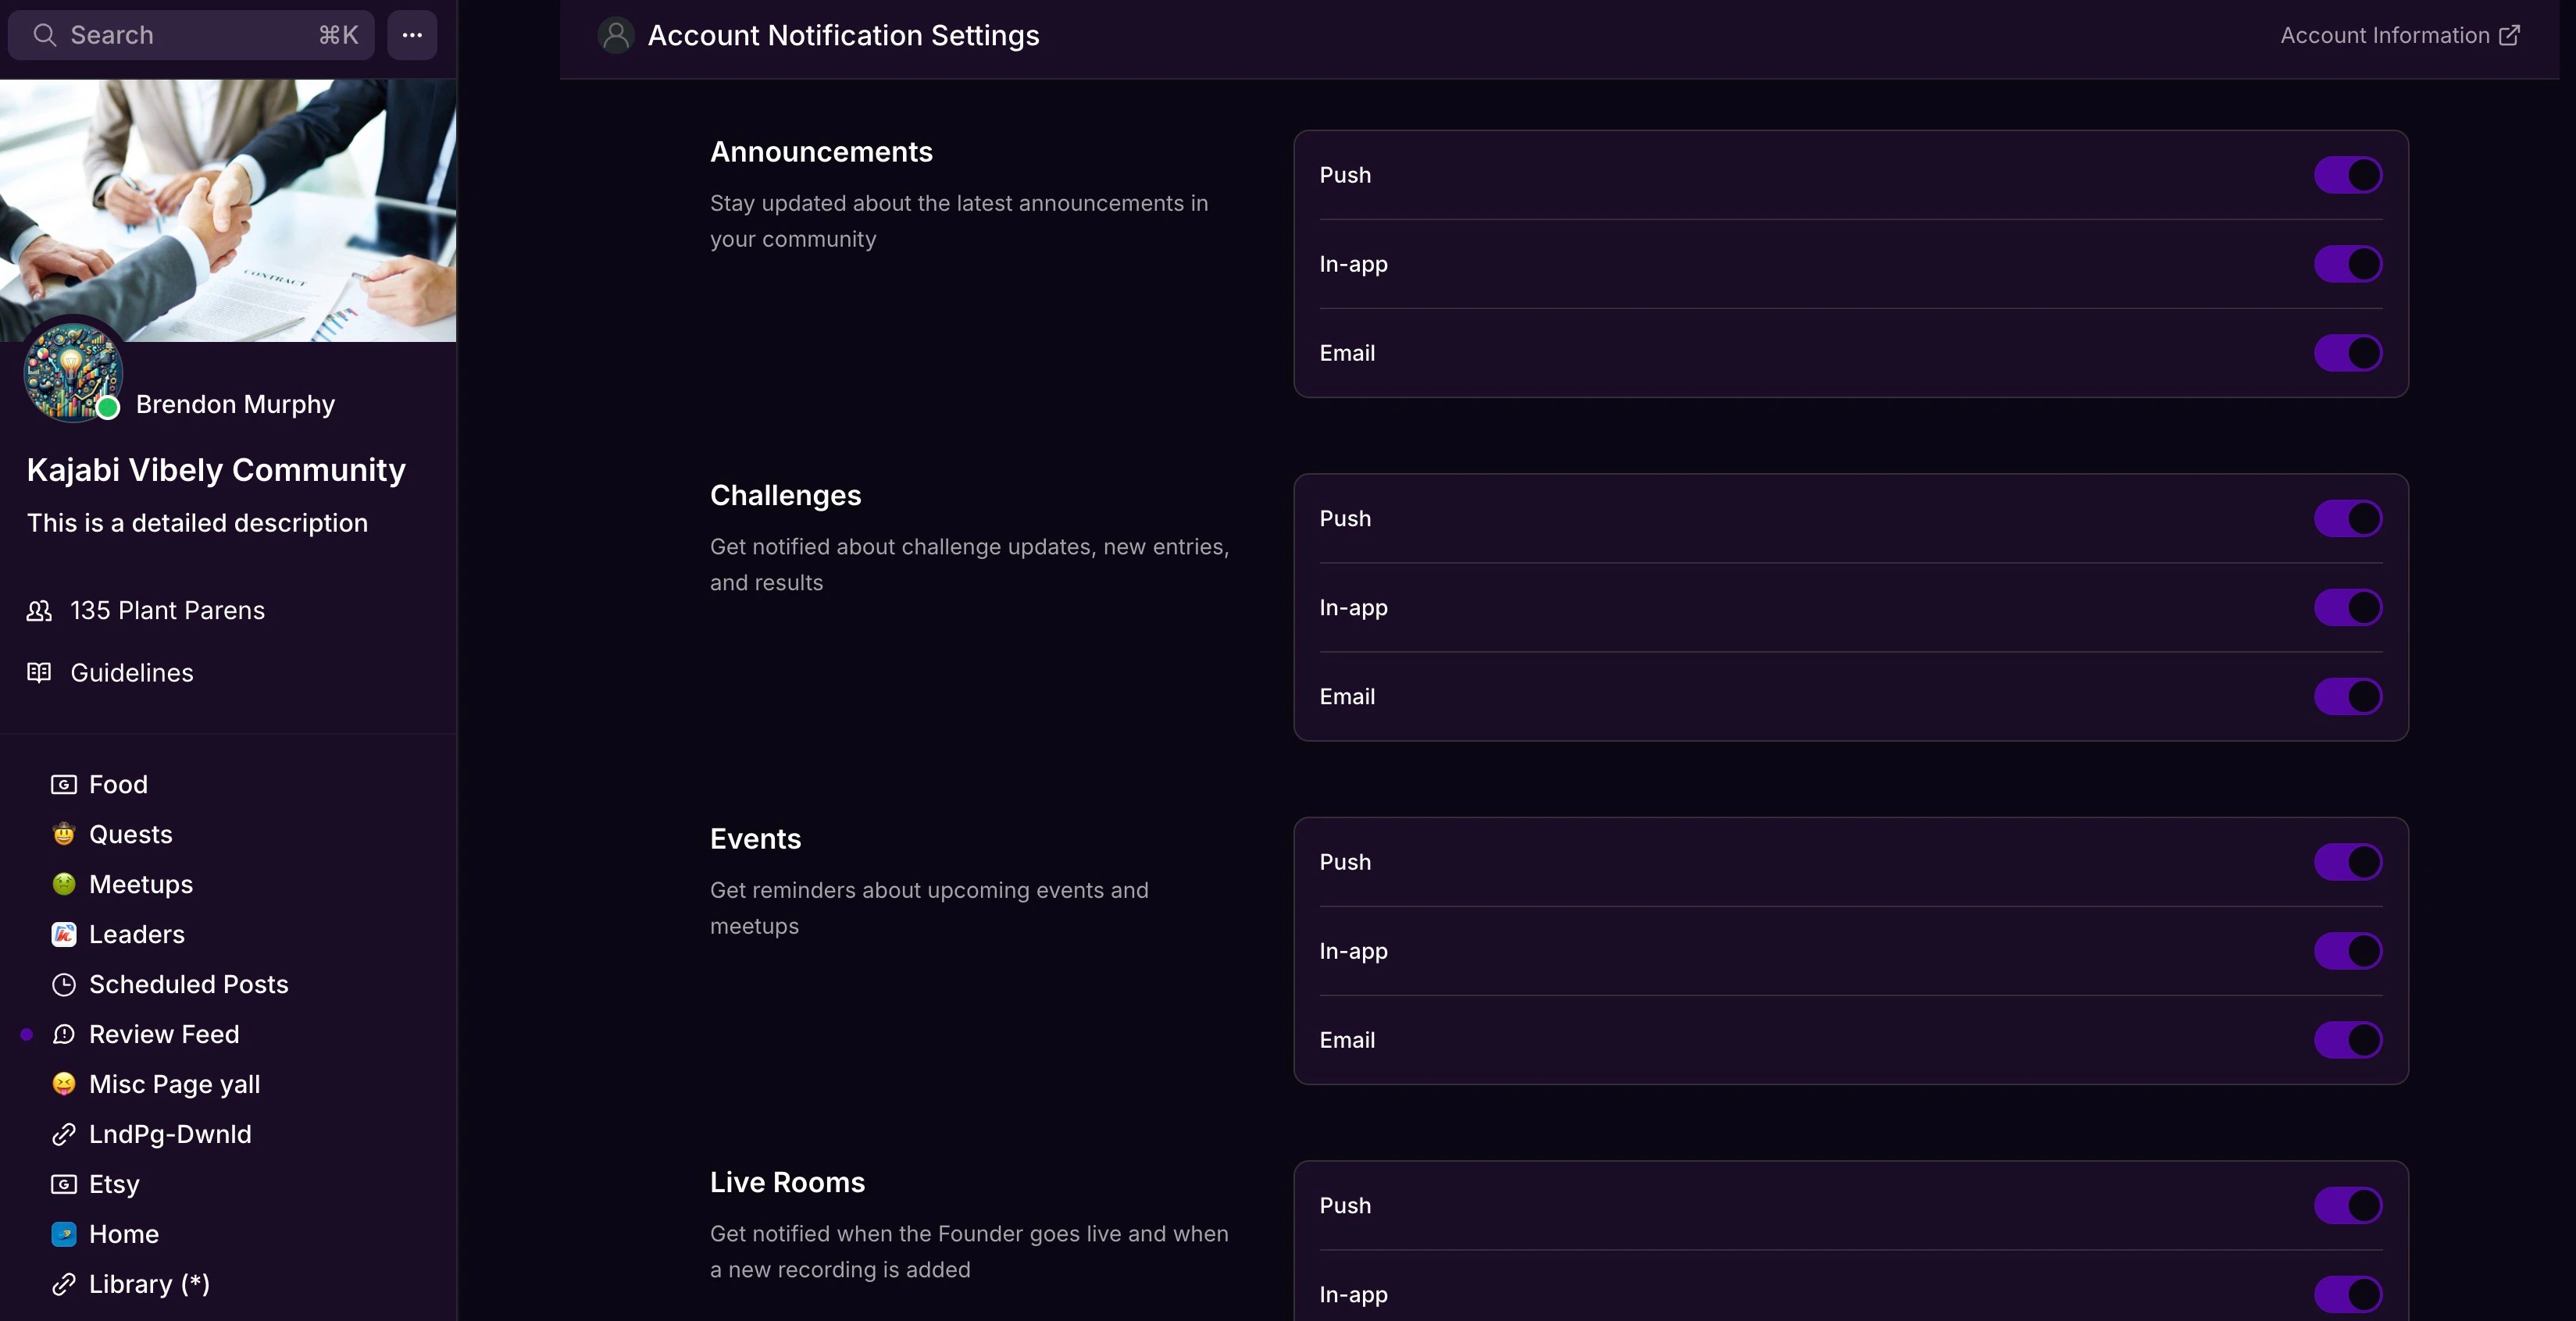Open the Library (*) link
The height and width of the screenshot is (1321, 2576).
[149, 1284]
